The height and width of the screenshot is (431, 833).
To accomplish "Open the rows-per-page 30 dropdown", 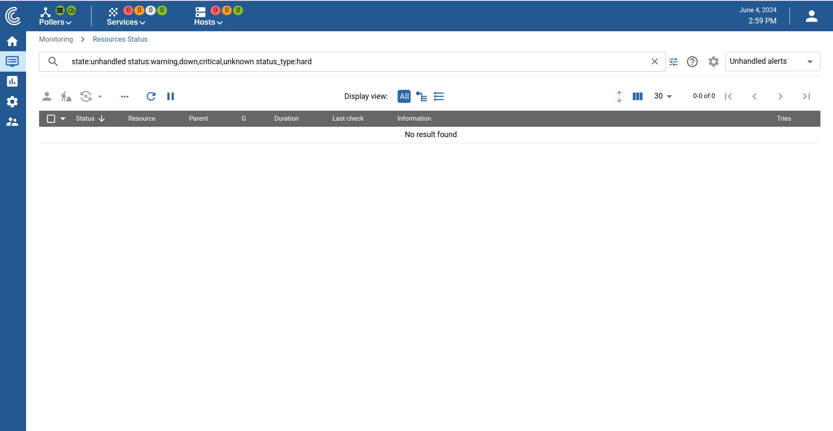I will [x=663, y=96].
